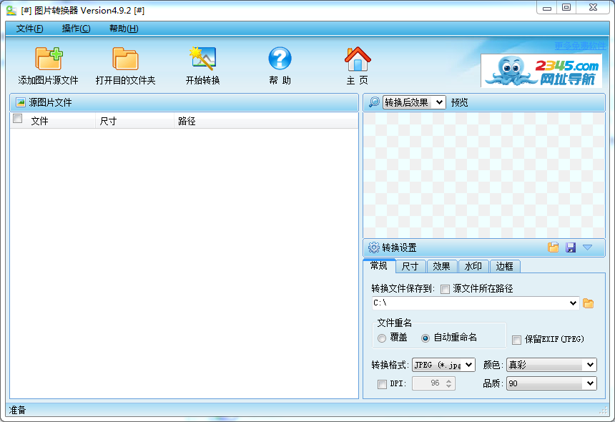
Task: Click the blue question mark 帮助 icon
Action: (x=280, y=59)
